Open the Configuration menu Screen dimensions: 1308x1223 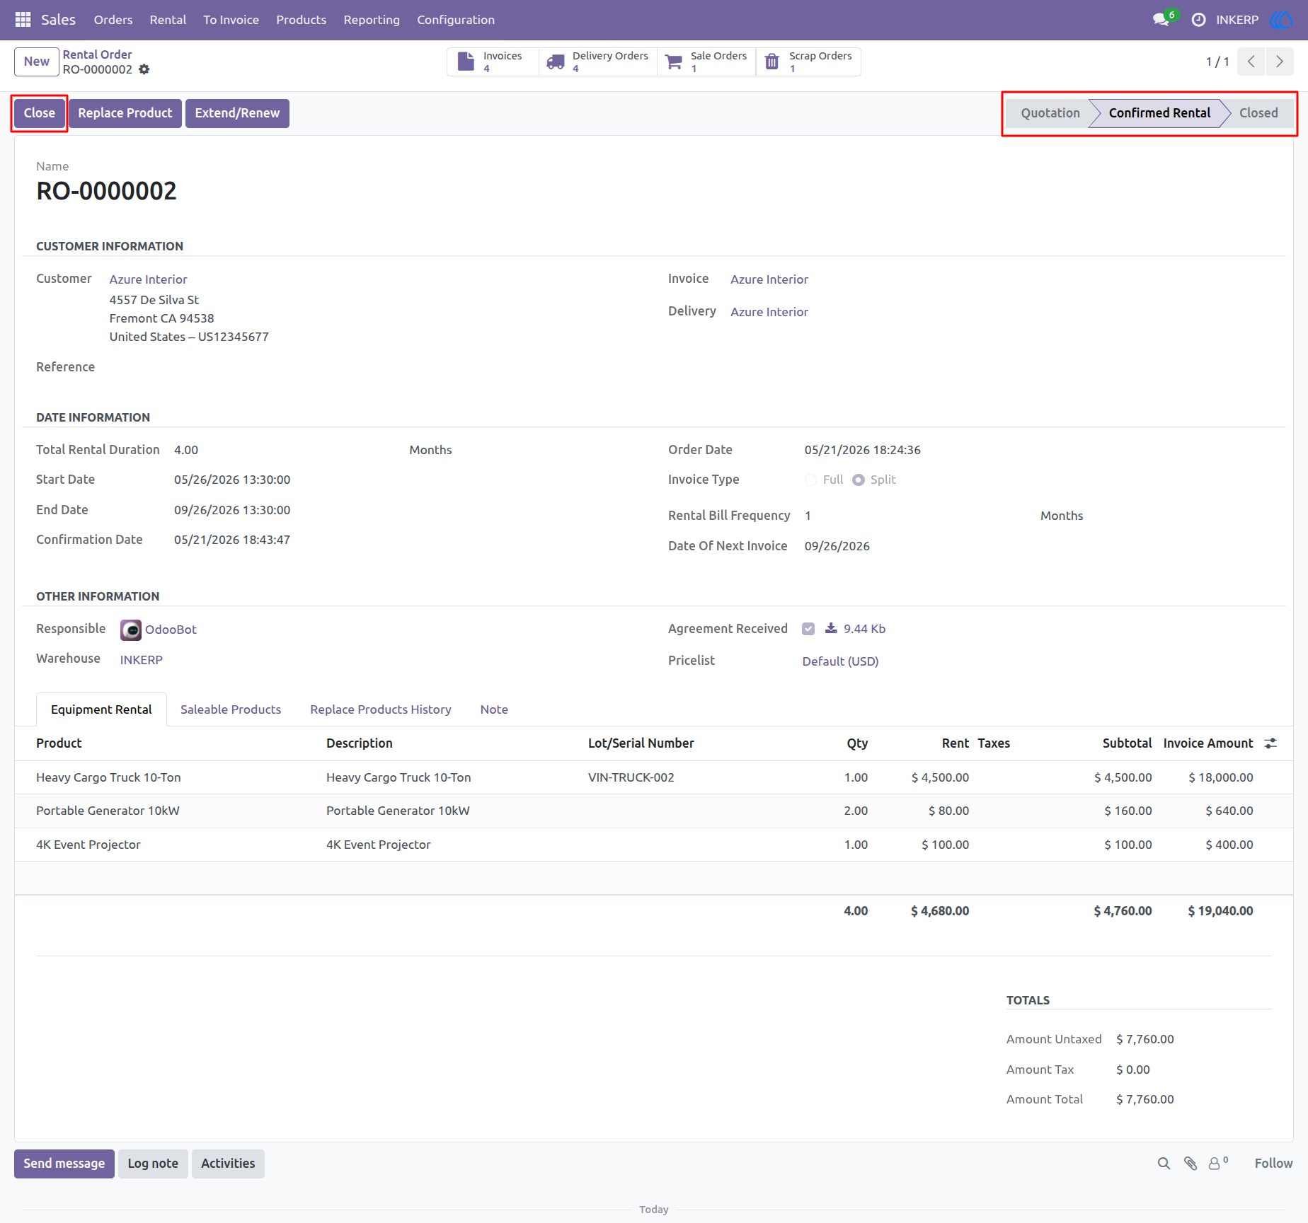pos(456,20)
